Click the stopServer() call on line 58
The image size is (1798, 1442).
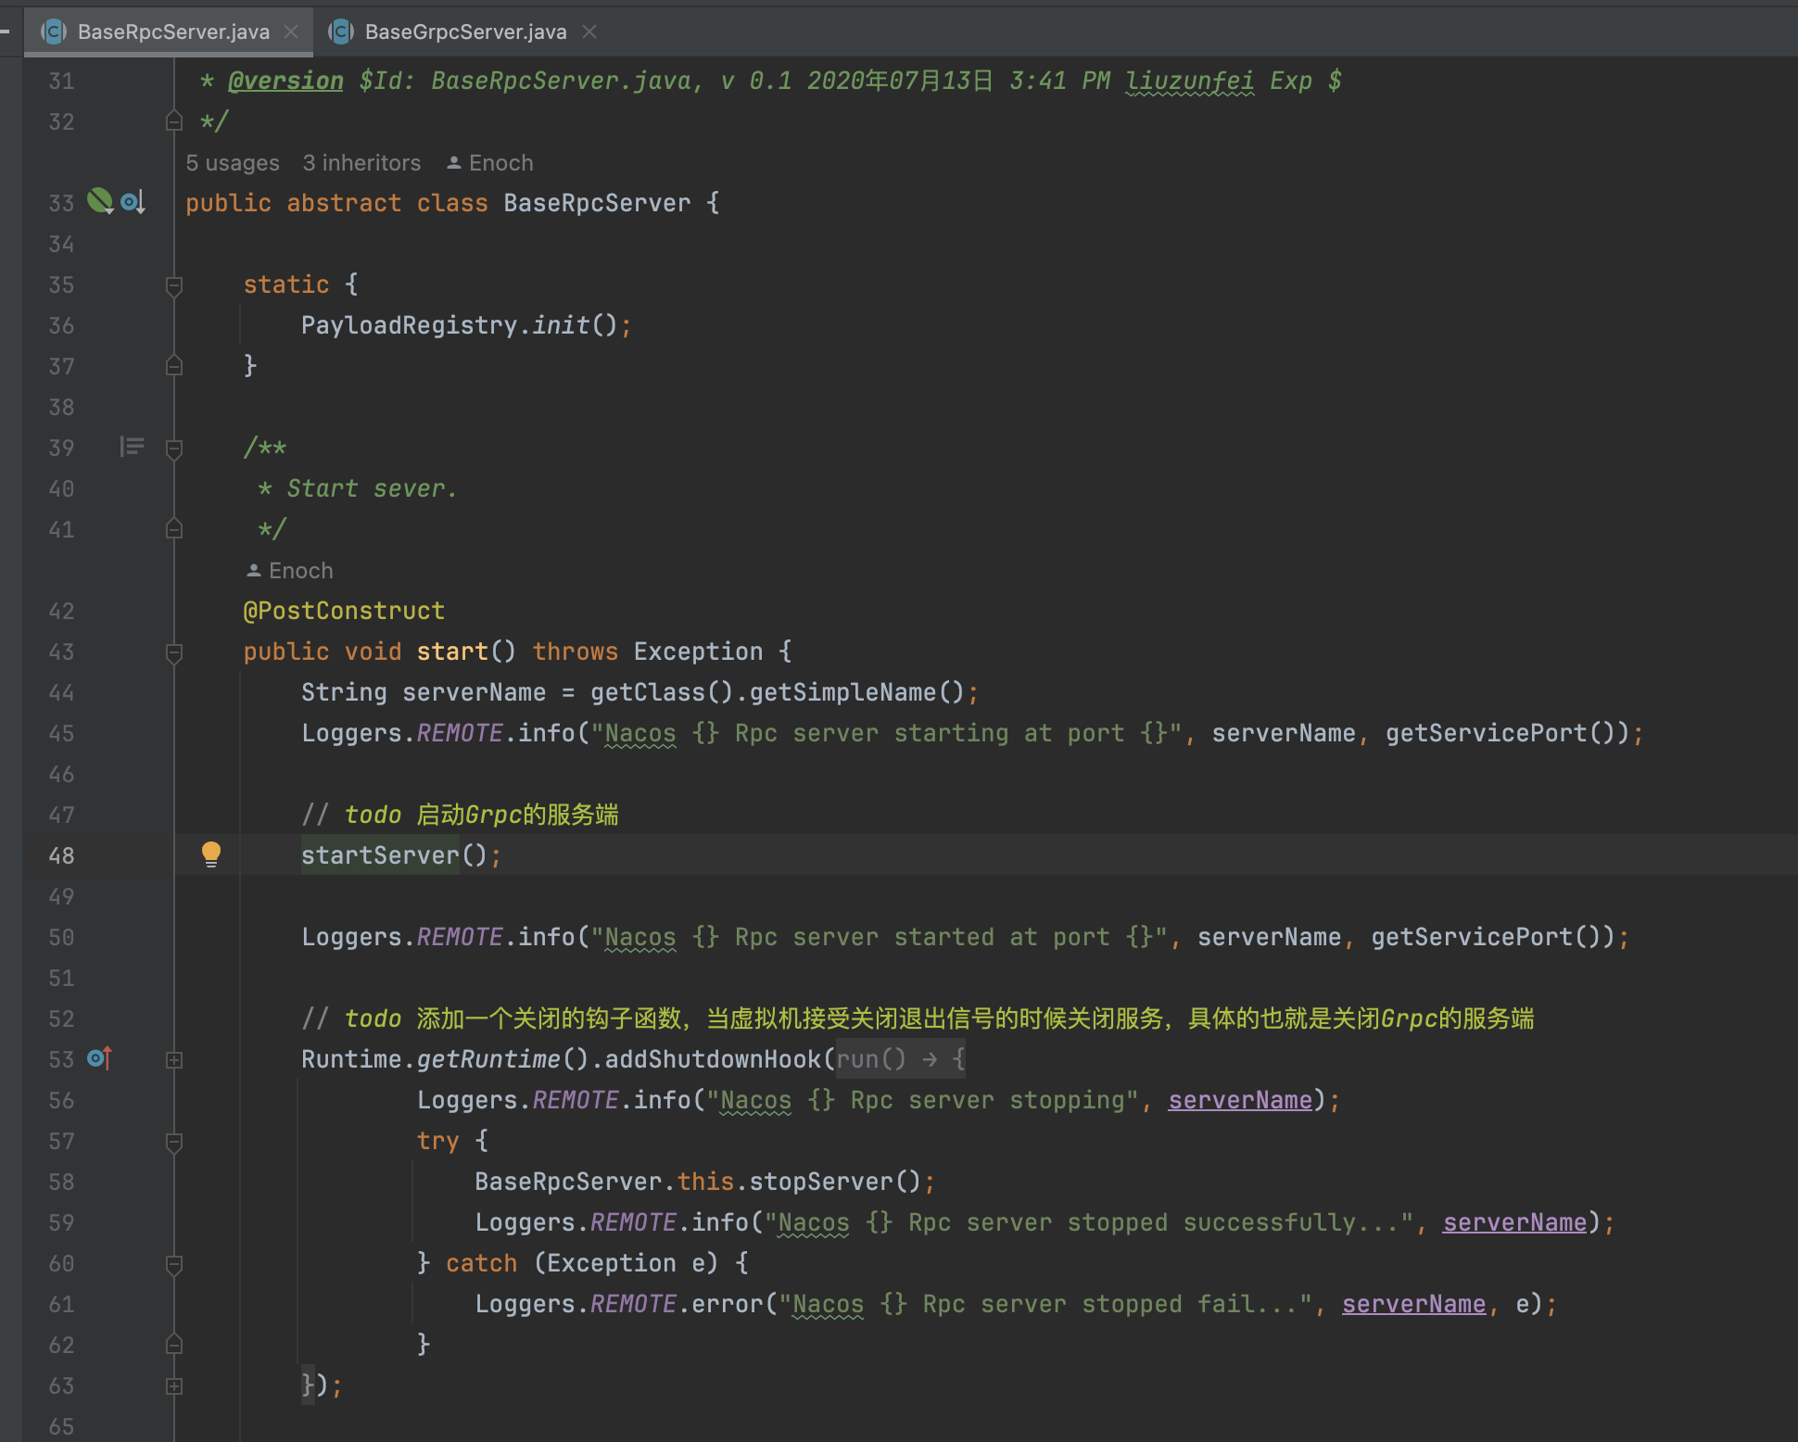[x=835, y=1182]
